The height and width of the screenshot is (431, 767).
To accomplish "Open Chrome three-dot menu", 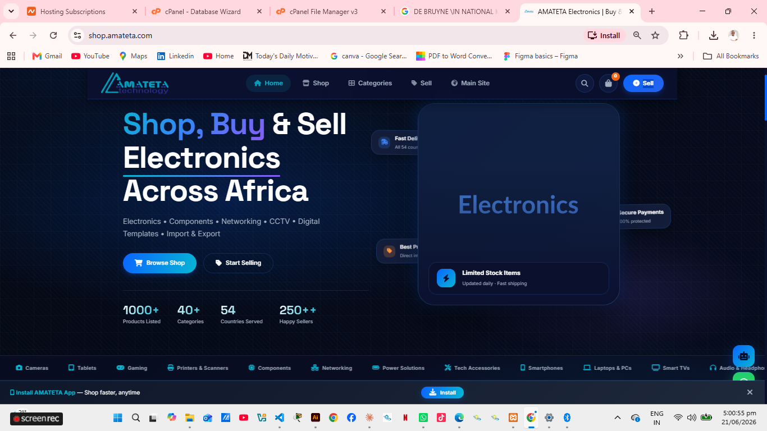I will pos(754,35).
